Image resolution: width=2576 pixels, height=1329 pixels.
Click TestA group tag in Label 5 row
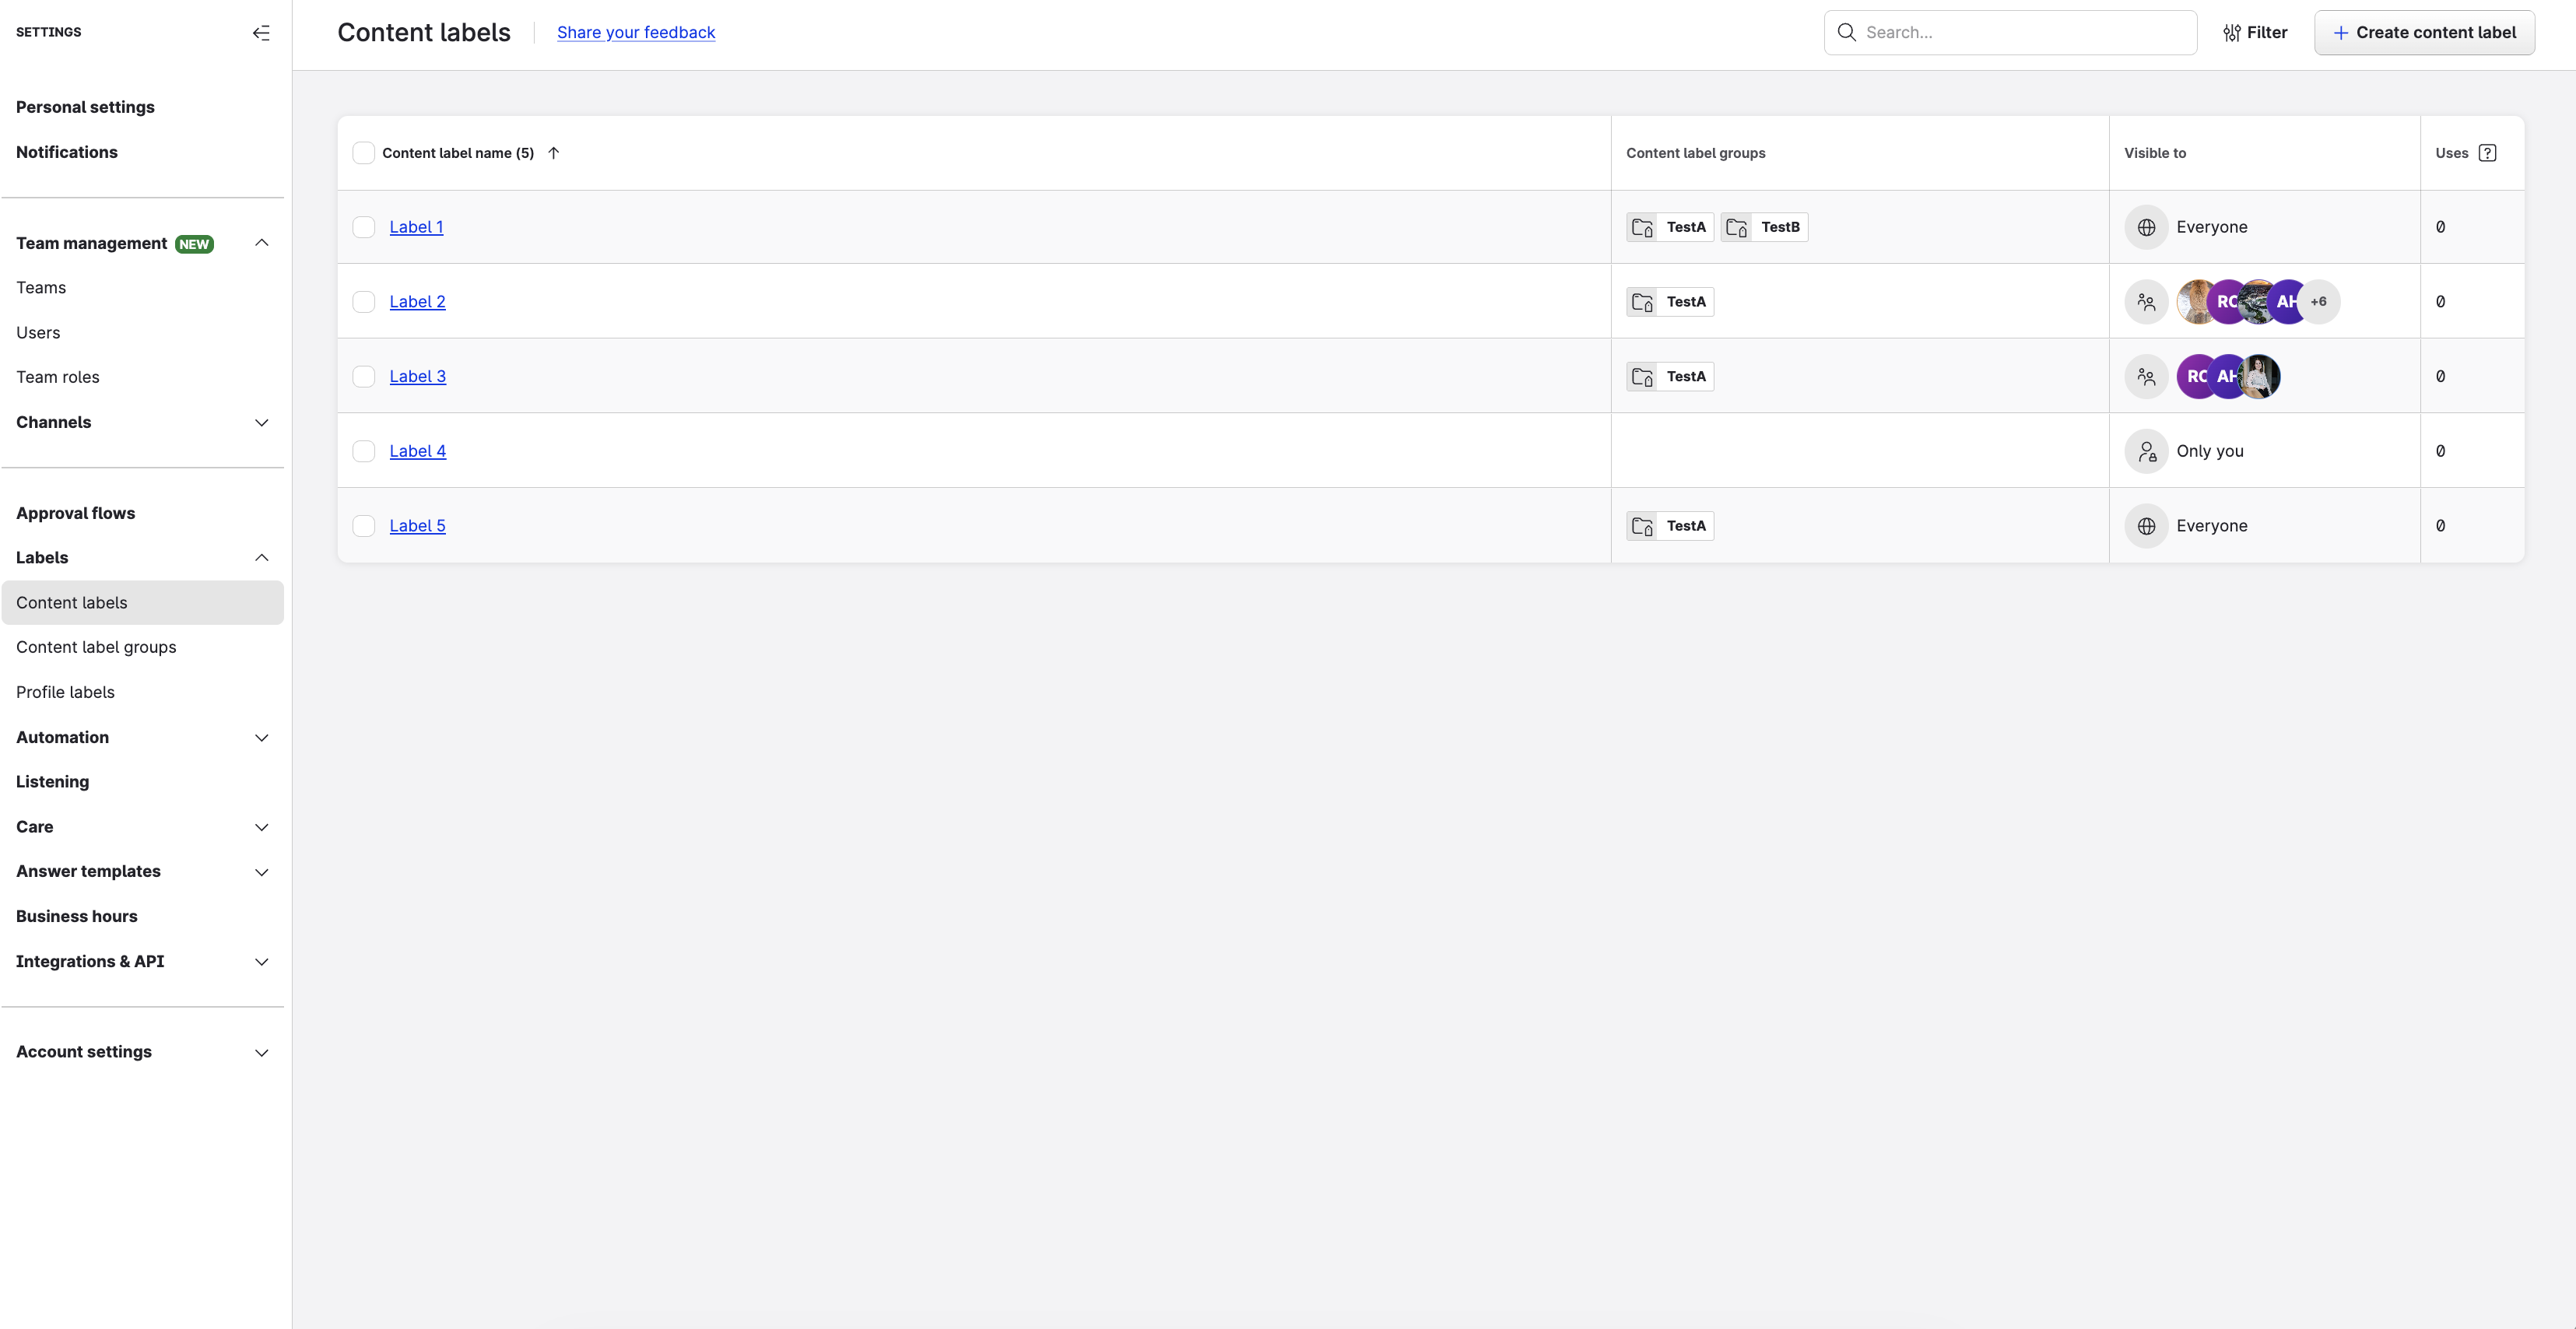pos(1670,526)
